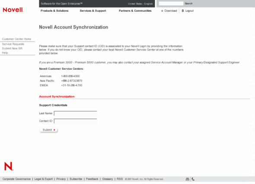Screen dimensions: 255x184
Task: Click the Asia Pacific phone number
Action: [x=72, y=81]
